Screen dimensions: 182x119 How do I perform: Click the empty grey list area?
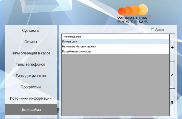click(x=115, y=85)
